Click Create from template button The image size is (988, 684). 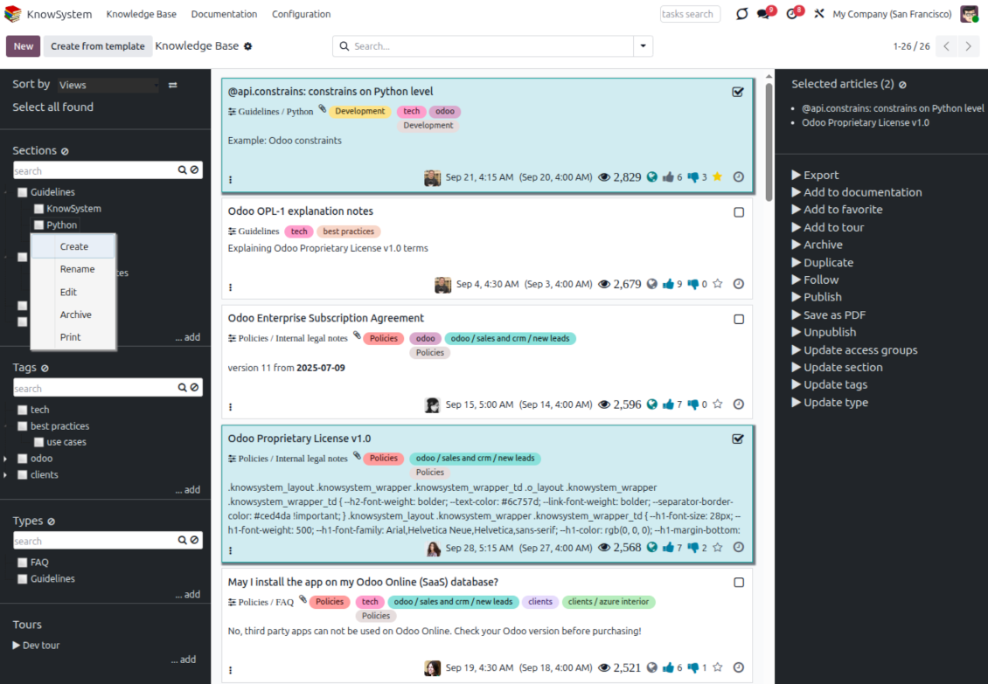pos(98,46)
